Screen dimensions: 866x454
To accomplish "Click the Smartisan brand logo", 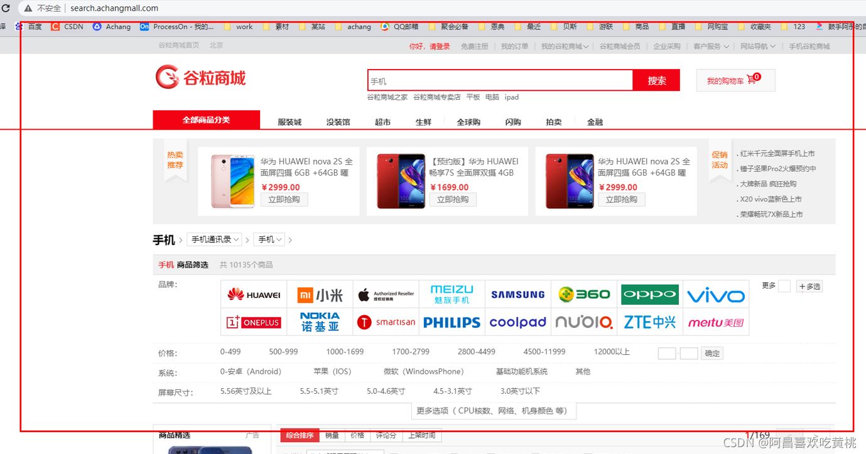I will point(386,322).
